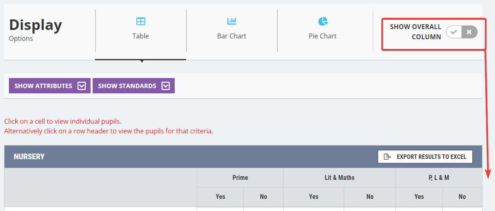495x211 pixels.
Task: Open the Show Attributes panel
Action: [44, 86]
